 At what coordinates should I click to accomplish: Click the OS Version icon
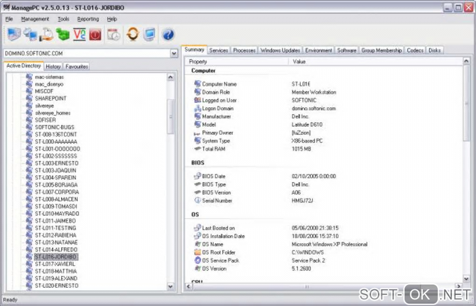click(197, 268)
